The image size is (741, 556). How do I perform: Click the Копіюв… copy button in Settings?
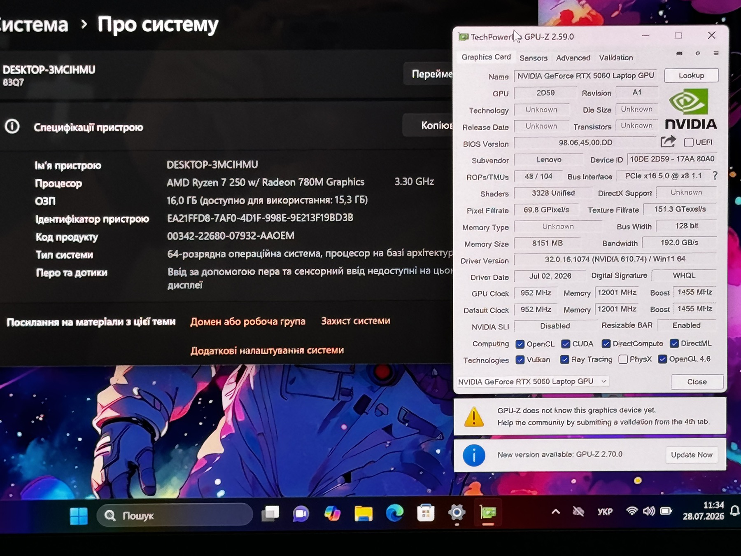[x=428, y=125]
